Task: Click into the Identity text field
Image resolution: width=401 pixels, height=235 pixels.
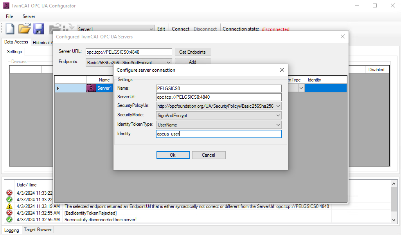Action: (218, 134)
